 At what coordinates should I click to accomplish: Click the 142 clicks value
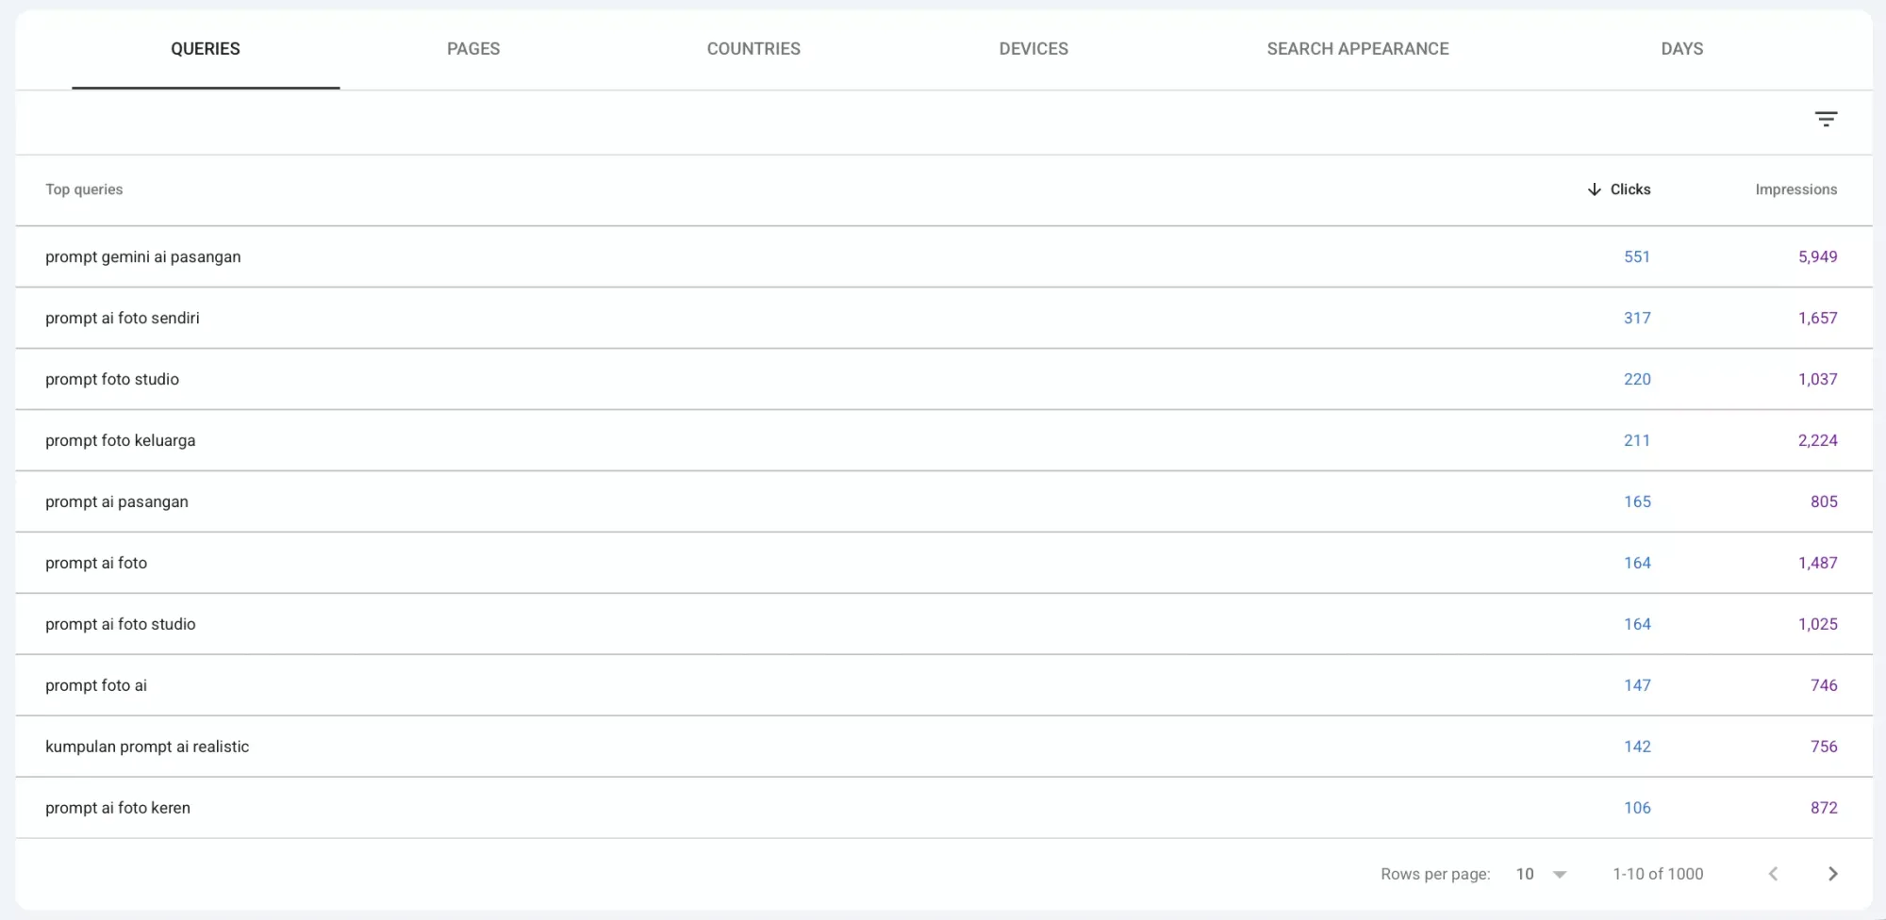[1637, 747]
